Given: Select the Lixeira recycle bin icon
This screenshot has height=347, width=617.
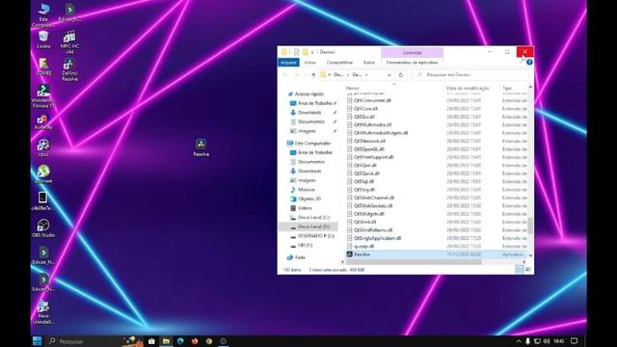Looking at the screenshot, I should pyautogui.click(x=43, y=40).
